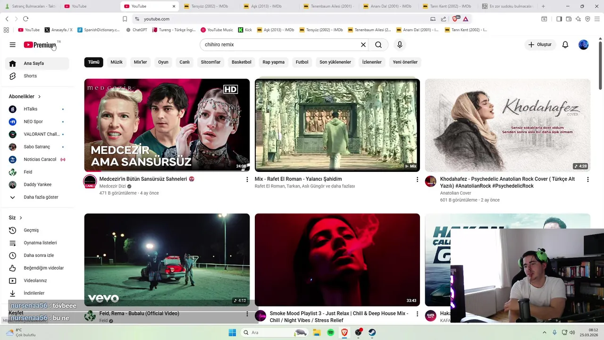Click the YouTube Premium logo
This screenshot has width=604, height=340.
click(40, 45)
